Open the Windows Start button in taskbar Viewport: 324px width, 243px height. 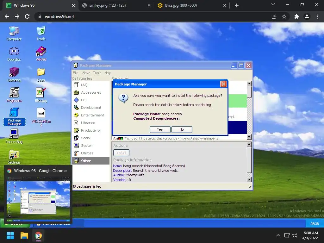point(10,235)
